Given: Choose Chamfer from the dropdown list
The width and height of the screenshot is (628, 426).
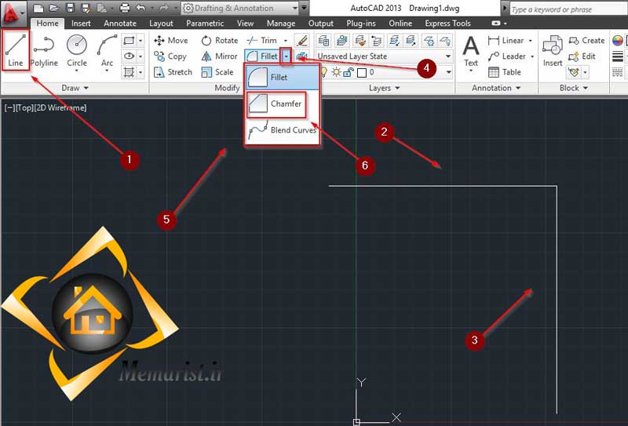Looking at the screenshot, I should point(276,104).
